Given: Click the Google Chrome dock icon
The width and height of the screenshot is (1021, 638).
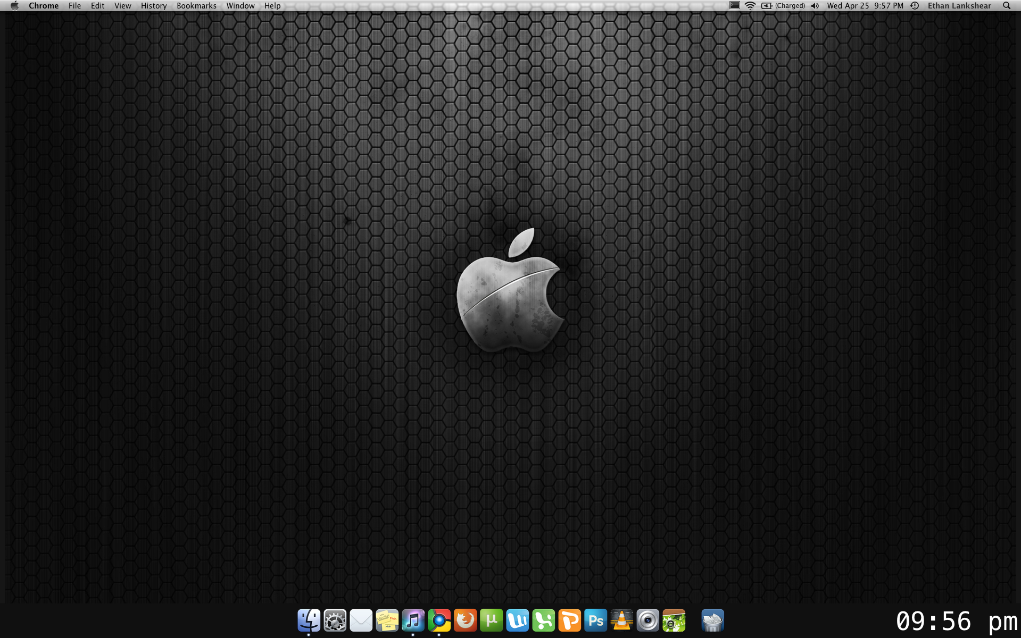Looking at the screenshot, I should (x=439, y=620).
